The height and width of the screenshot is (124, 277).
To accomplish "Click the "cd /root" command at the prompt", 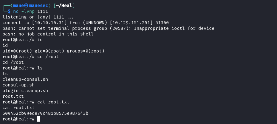I will 48,57.
